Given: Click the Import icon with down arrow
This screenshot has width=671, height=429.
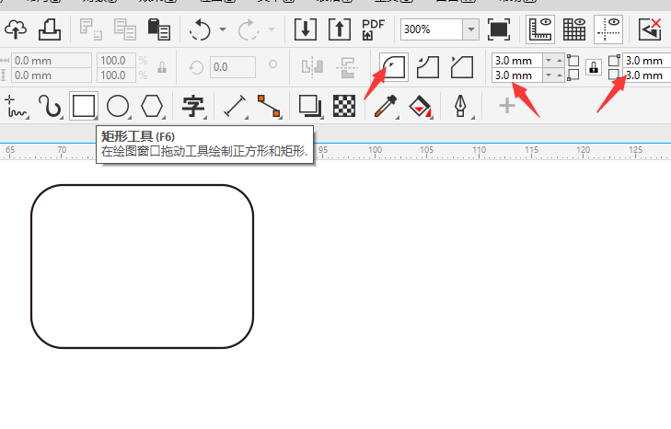Looking at the screenshot, I should [x=306, y=29].
